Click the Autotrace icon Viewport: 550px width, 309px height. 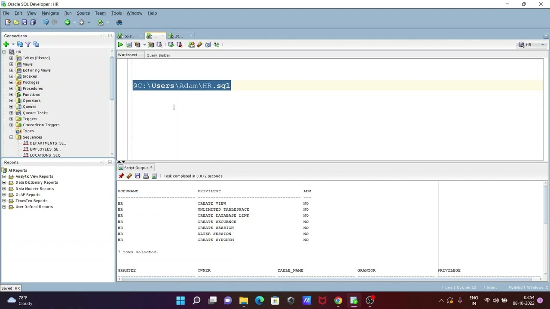[x=151, y=45]
